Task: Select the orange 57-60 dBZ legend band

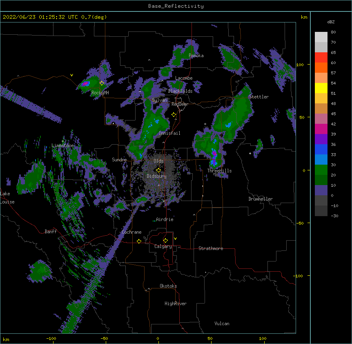Action: click(321, 67)
